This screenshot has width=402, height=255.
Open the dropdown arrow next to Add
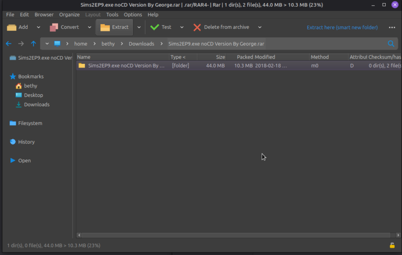click(38, 27)
